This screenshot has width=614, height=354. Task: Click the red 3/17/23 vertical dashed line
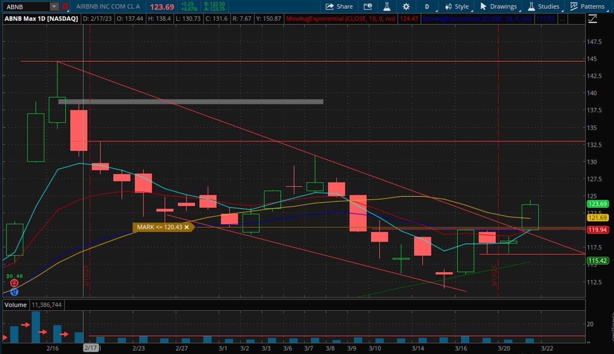[x=498, y=160]
